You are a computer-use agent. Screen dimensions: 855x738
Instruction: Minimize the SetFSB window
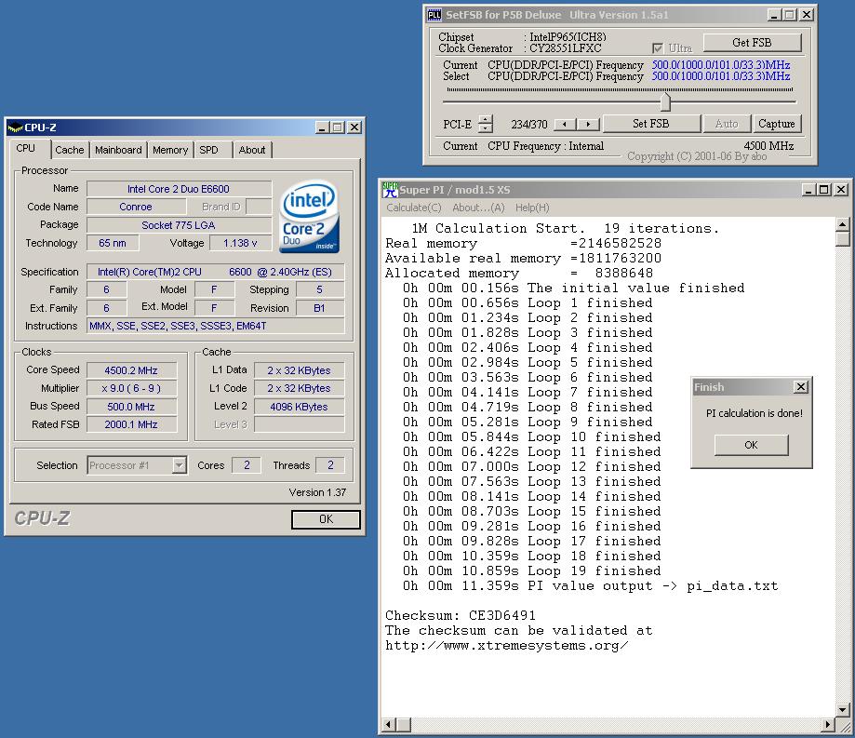774,15
